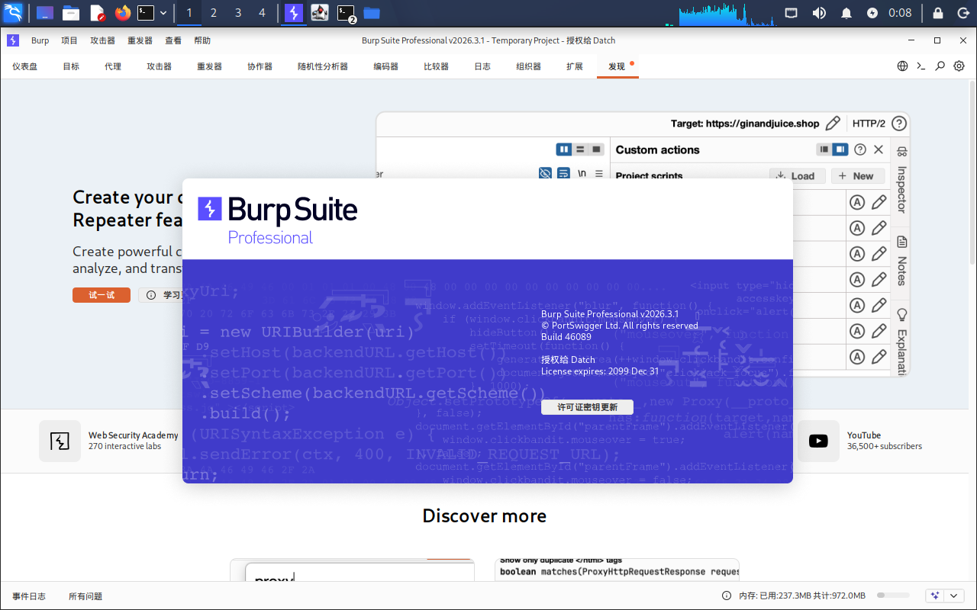Select the horizontal split layout toggle
977x610 pixels.
(x=580, y=149)
